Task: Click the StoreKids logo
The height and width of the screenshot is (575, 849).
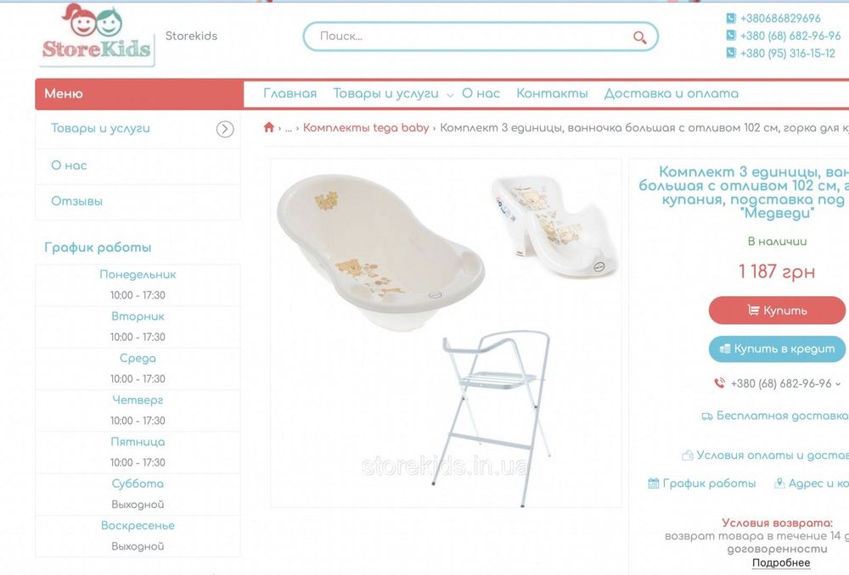Action: click(x=97, y=35)
